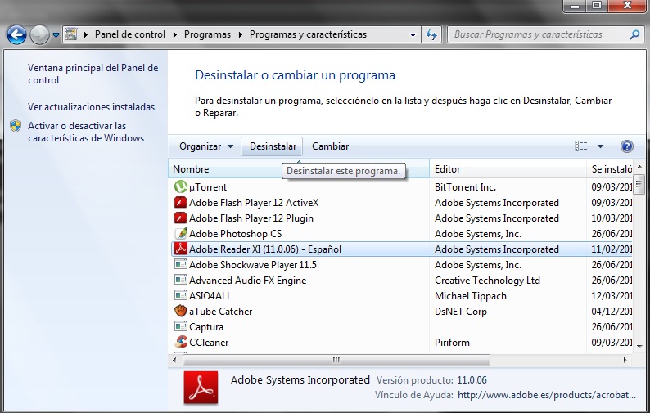Click the Adobe Flash Player 12 Plugin icon
This screenshot has width=650, height=413.
(x=181, y=218)
